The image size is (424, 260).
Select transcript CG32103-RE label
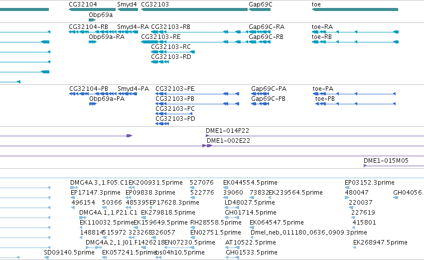click(161, 37)
